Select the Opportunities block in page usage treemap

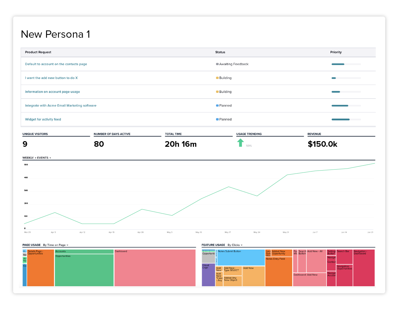(x=84, y=270)
